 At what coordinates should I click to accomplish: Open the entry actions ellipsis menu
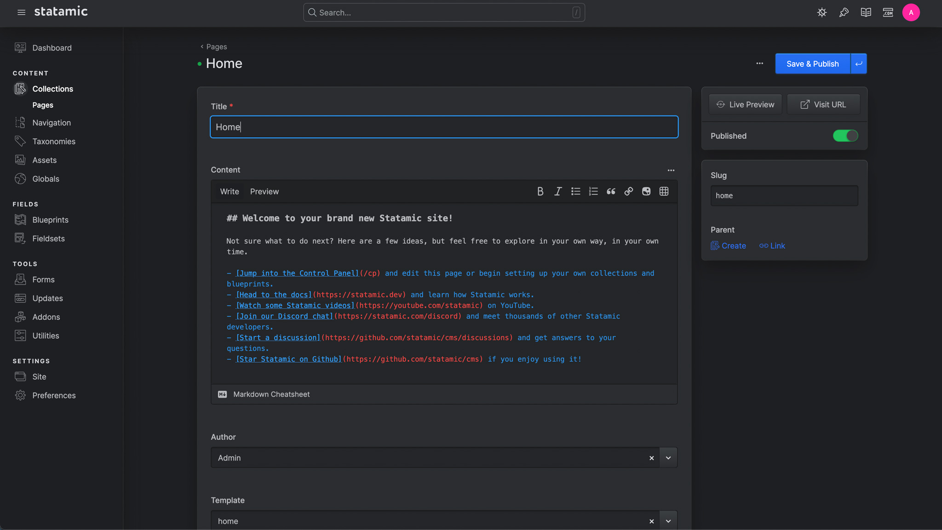pyautogui.click(x=759, y=63)
